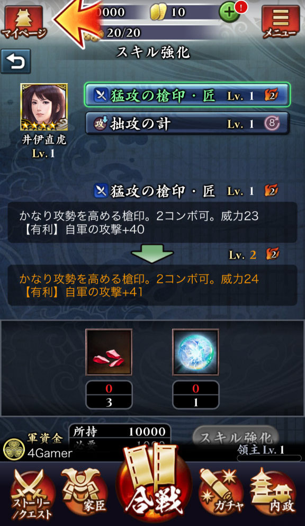This screenshot has width=305, height=526.
Task: Select skill 拙攻の計 Lv. 1
Action: 187,123
